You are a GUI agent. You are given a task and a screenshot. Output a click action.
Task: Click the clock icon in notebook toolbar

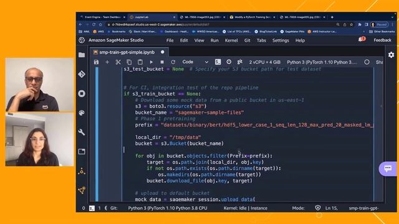[229, 62]
